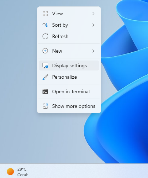Expand the Sort by submenu arrow

(x=93, y=25)
